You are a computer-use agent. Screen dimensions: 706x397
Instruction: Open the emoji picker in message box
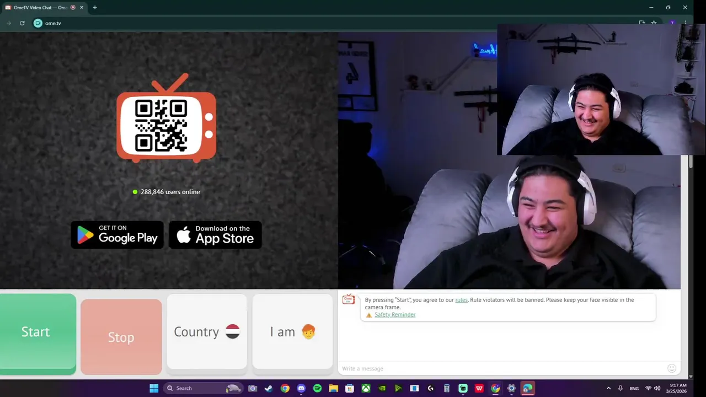pos(671,368)
